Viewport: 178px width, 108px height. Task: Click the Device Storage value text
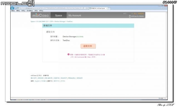point(69,36)
